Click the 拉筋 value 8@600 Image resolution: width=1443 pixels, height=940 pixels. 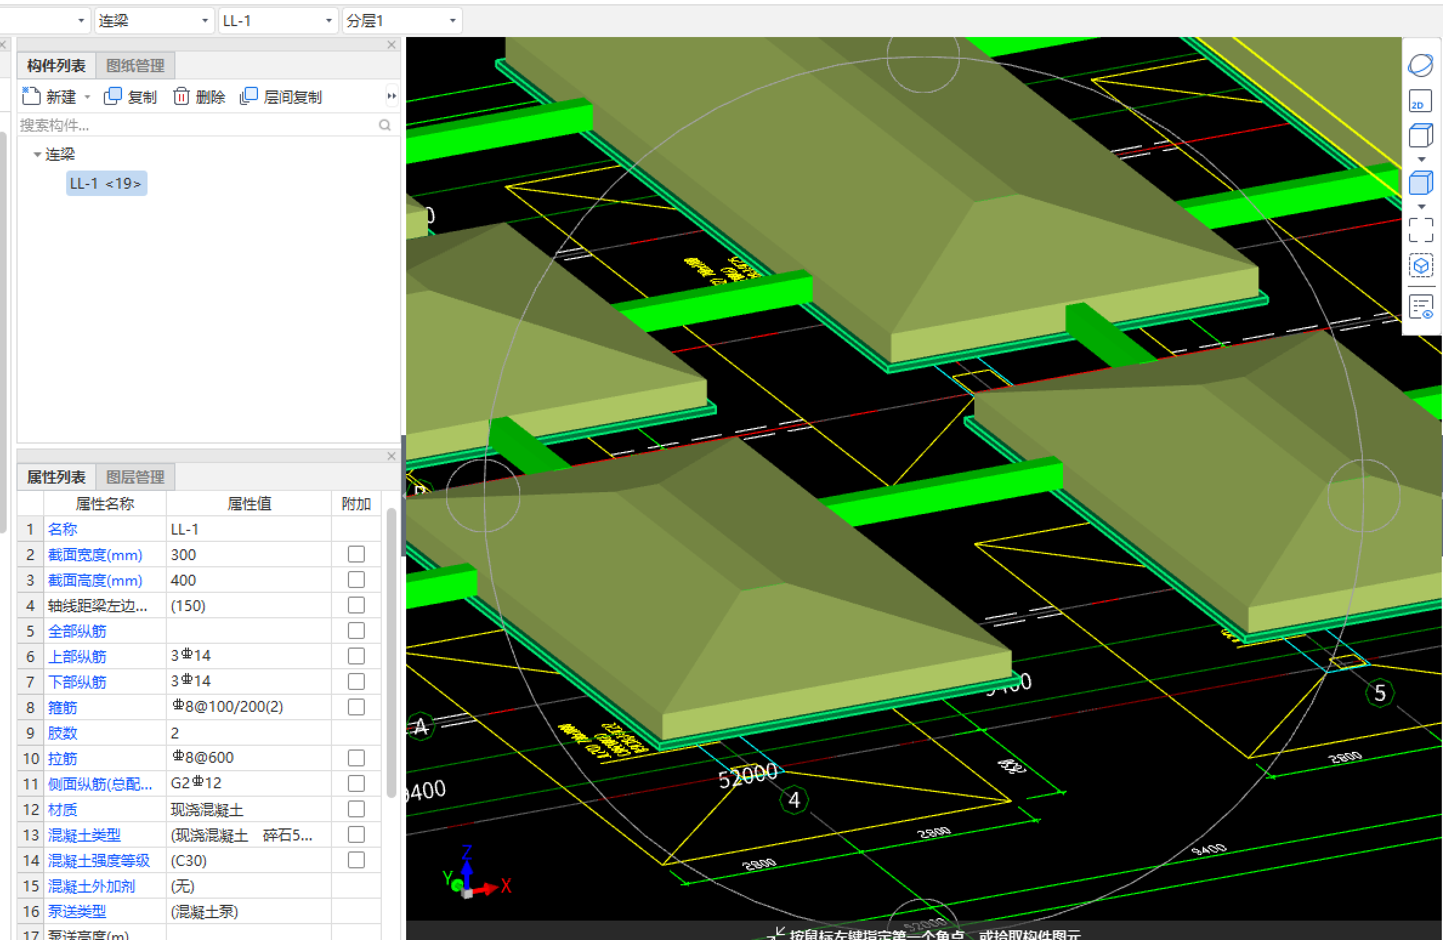pyautogui.click(x=248, y=758)
